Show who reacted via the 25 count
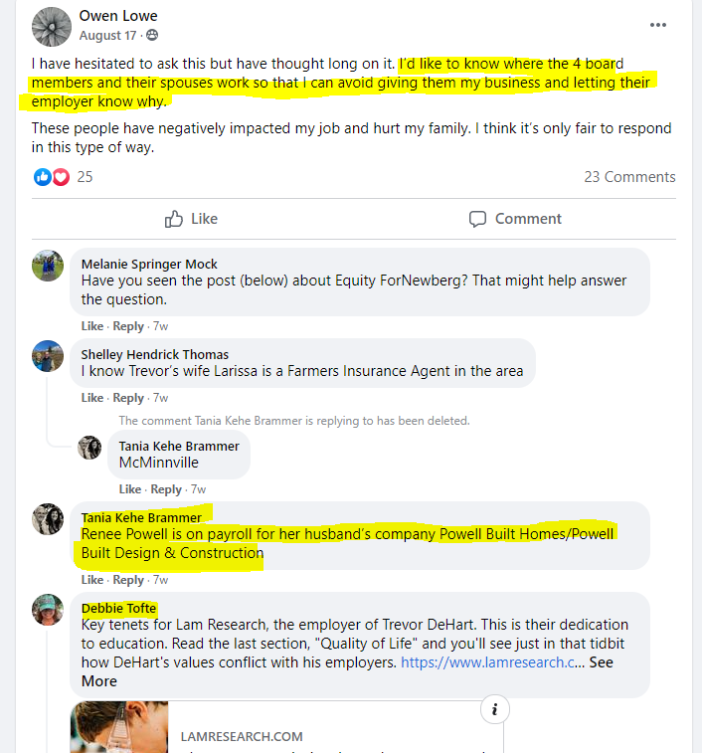 coord(85,177)
